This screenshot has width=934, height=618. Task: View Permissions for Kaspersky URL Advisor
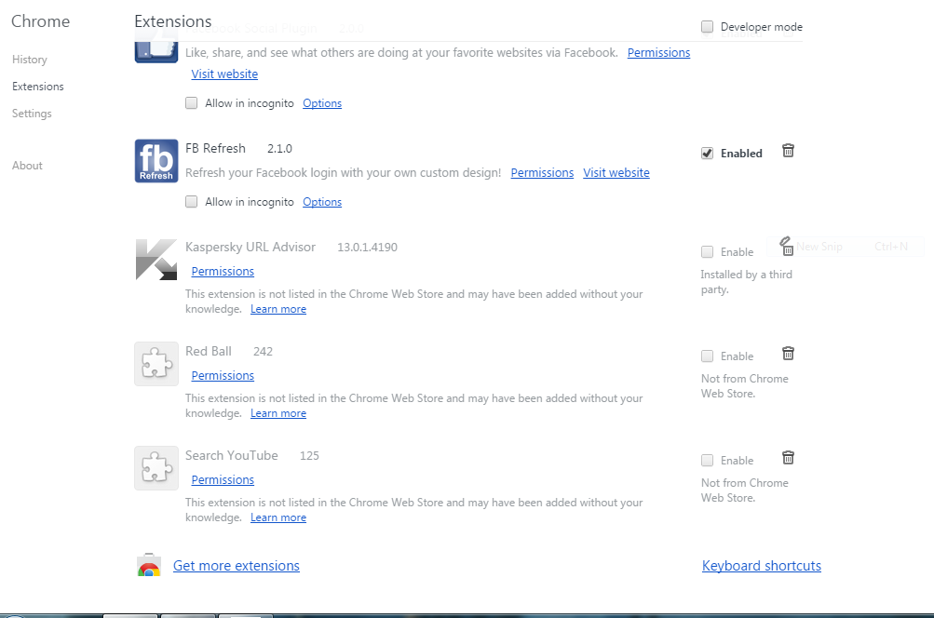click(x=223, y=272)
